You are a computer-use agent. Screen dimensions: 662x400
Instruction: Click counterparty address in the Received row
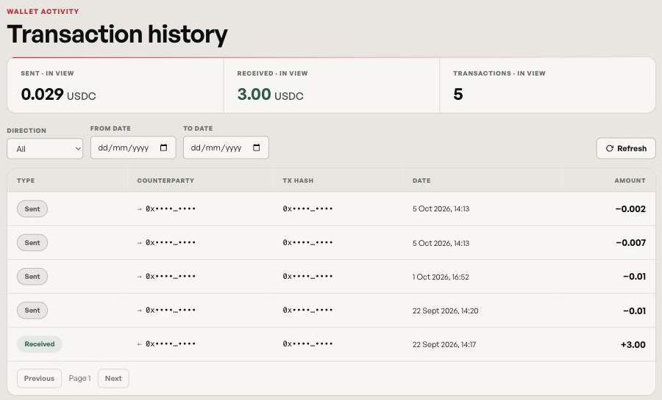pos(170,344)
